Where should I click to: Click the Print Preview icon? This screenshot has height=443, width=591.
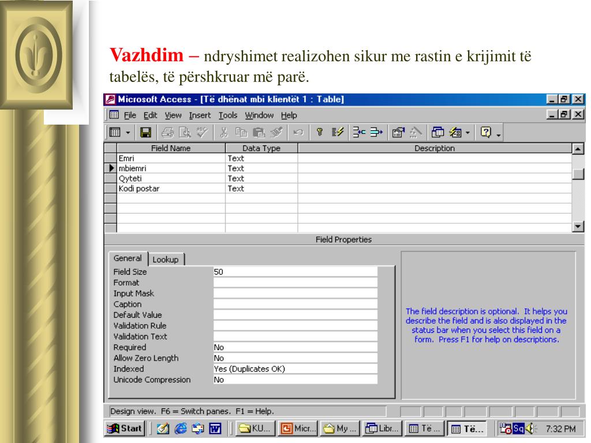point(185,133)
